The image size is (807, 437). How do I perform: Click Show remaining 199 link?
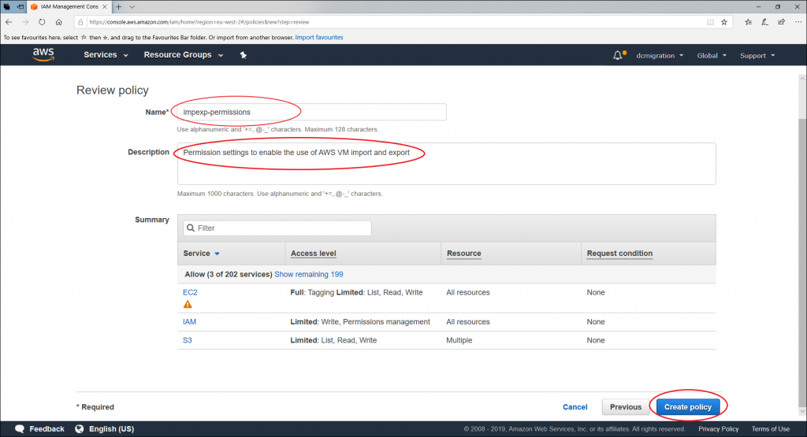(x=308, y=274)
